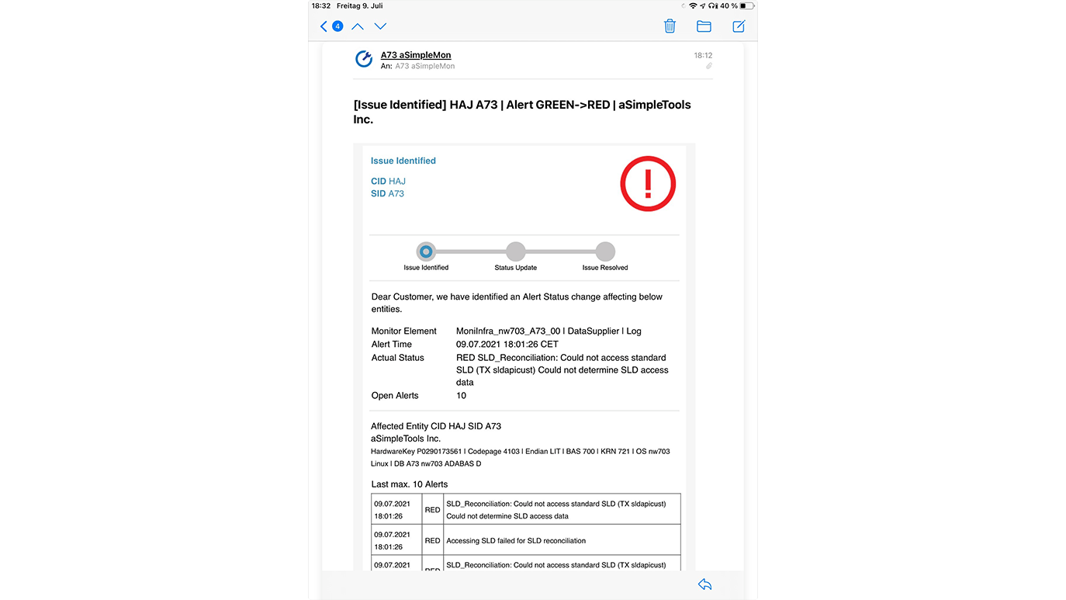The height and width of the screenshot is (600, 1066).
Task: Tap the 18:32 clock in status bar
Action: (320, 5)
